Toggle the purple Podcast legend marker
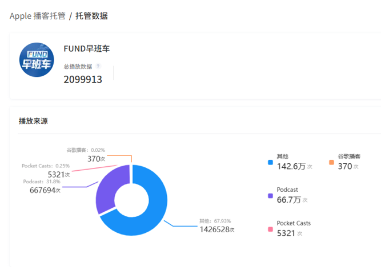The image size is (381, 267). pos(270,196)
